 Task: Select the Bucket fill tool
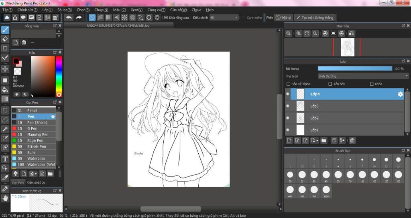5,90
